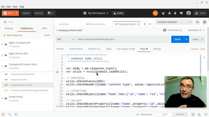Click the collections Filter search field

[27, 22]
